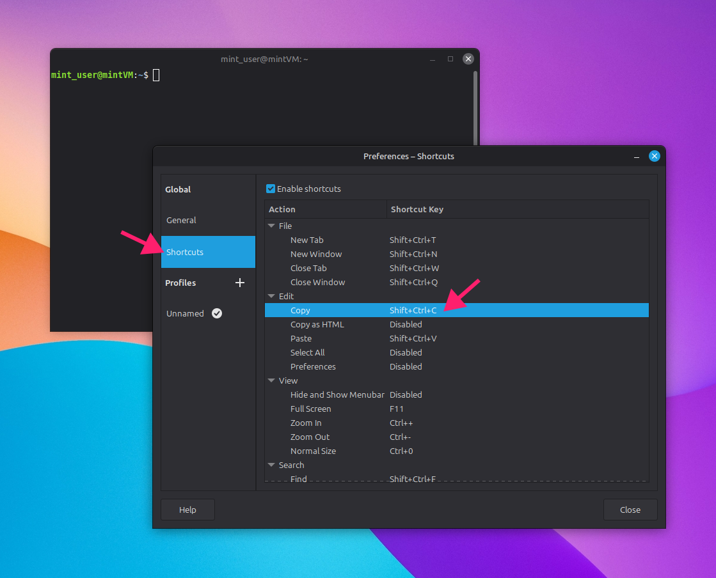Screen dimensions: 716x578
Task: Collapse the Edit group triangle
Action: (x=271, y=296)
